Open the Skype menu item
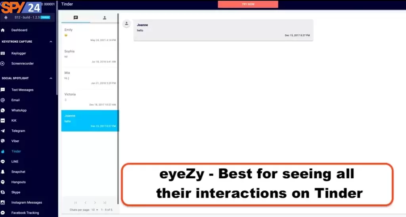406x217 pixels. pos(16,192)
